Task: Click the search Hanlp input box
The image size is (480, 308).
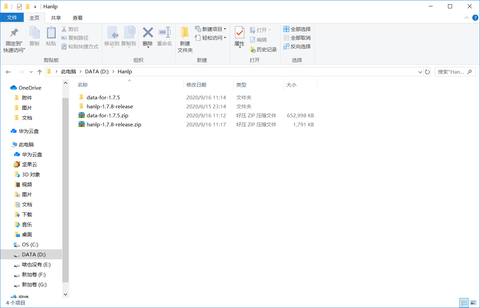Action: [455, 72]
